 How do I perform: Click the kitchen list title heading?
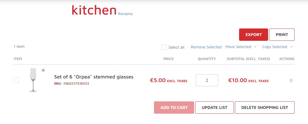[94, 10]
